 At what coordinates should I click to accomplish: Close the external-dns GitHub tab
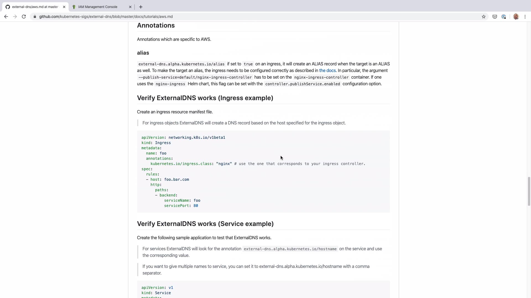[64, 7]
